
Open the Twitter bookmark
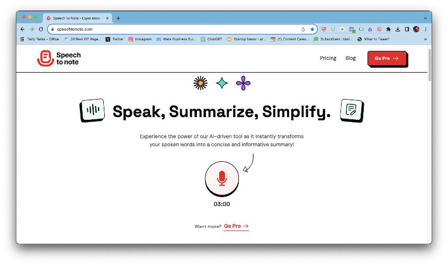114,39
